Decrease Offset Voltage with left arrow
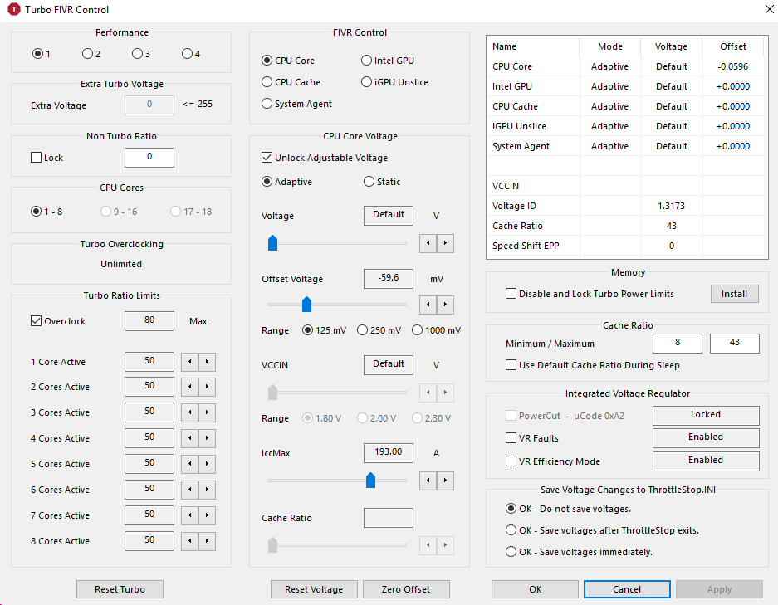 (x=428, y=305)
